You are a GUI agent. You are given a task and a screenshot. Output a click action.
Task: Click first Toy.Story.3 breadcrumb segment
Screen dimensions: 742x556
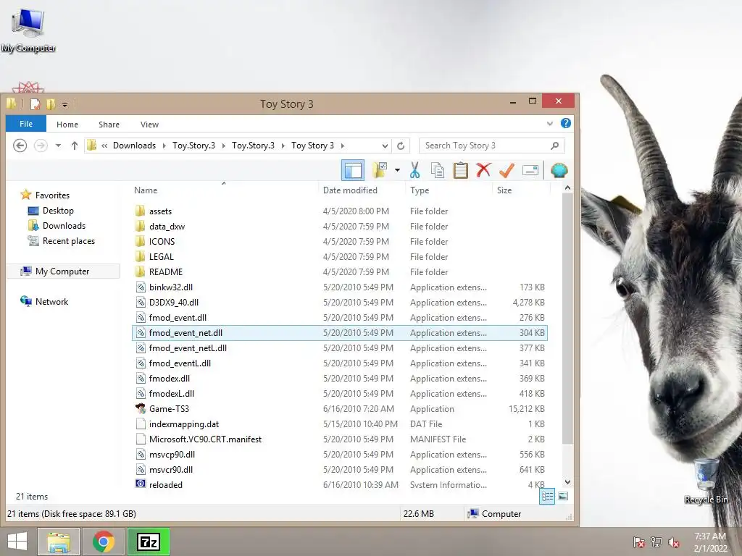click(x=193, y=146)
